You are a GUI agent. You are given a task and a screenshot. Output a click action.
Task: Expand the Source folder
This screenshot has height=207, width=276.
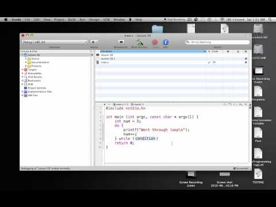[x=26, y=59]
